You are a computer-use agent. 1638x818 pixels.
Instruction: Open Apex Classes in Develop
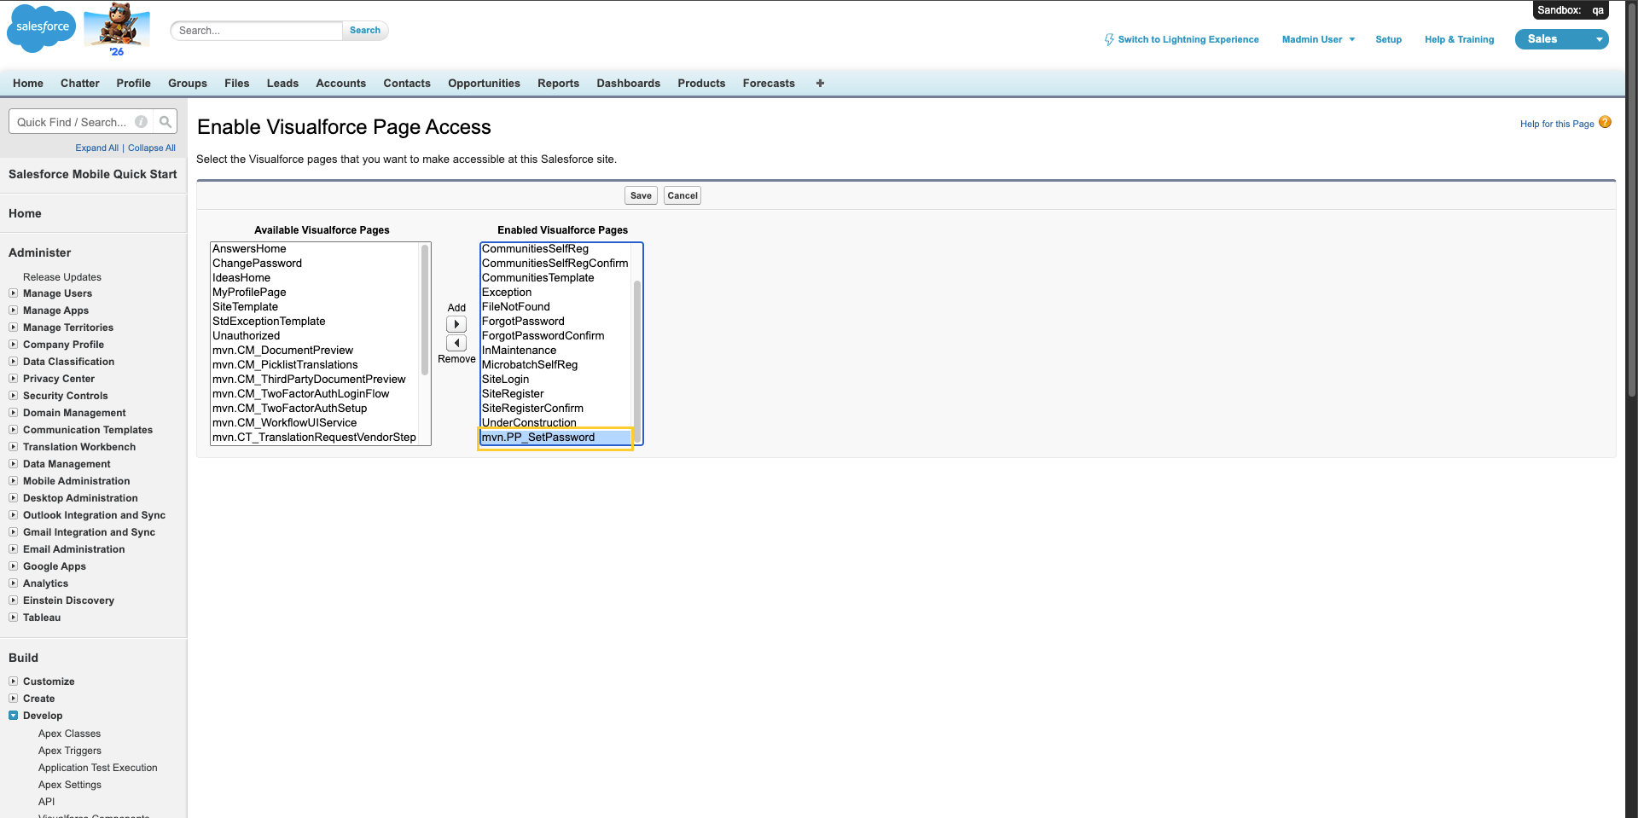(69, 734)
